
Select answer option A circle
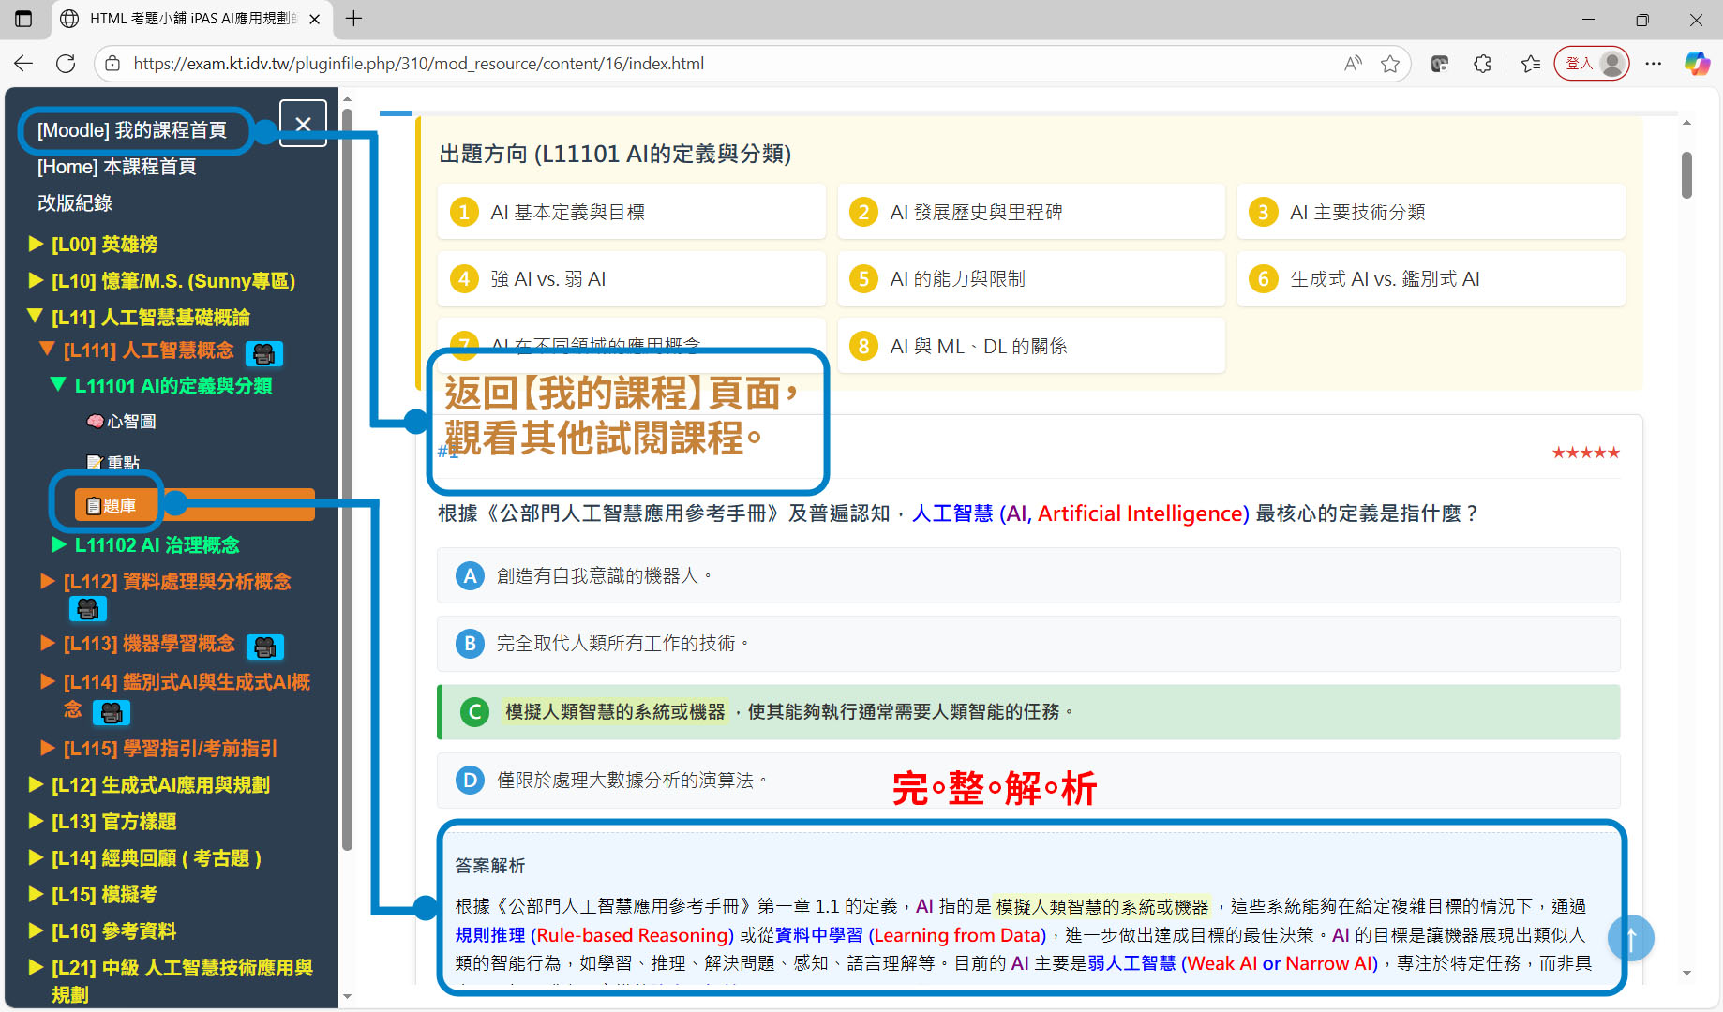pyautogui.click(x=470, y=576)
